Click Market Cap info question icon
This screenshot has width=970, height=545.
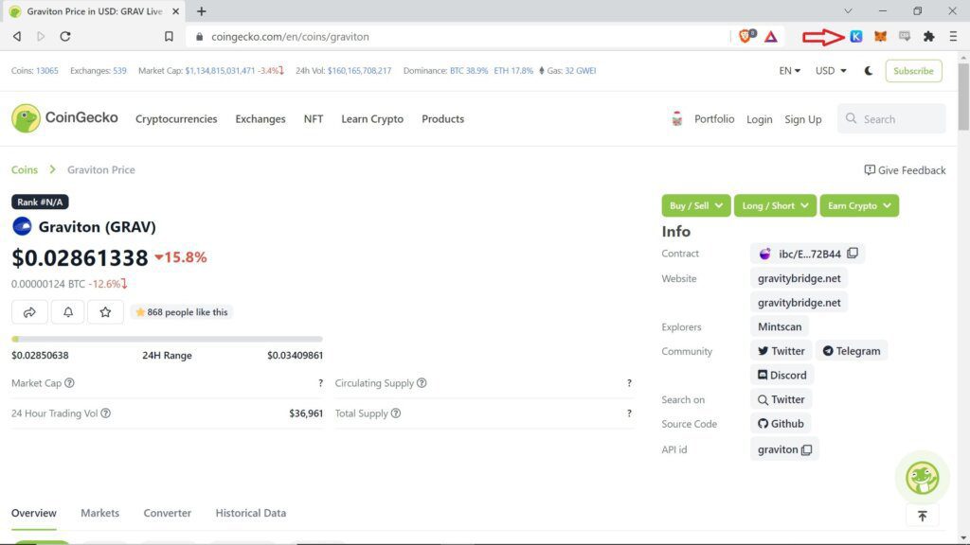[69, 383]
